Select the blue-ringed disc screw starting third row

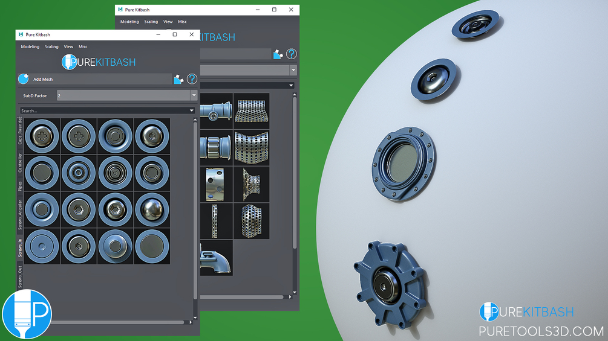pyautogui.click(x=42, y=209)
